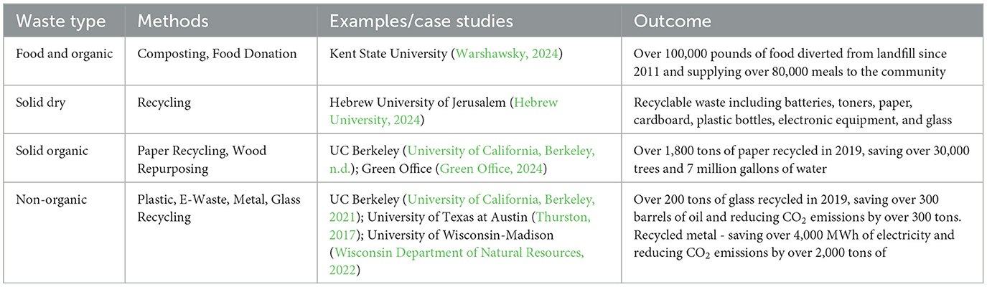The width and height of the screenshot is (987, 287).
Task: Select the Examples/case studies column header
Action: point(421,21)
